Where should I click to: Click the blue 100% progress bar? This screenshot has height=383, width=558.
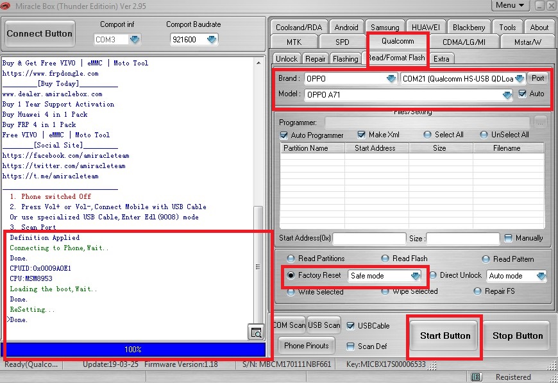pyautogui.click(x=133, y=350)
